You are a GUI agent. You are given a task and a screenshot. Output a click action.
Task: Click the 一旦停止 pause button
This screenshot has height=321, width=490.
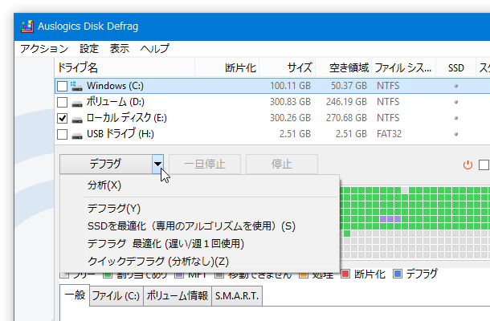click(x=205, y=164)
